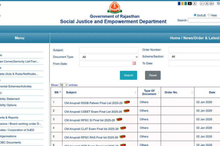The width and height of the screenshot is (220, 146).
Task: Click new badge beside RSSB Patwari entry
Action: tap(127, 102)
